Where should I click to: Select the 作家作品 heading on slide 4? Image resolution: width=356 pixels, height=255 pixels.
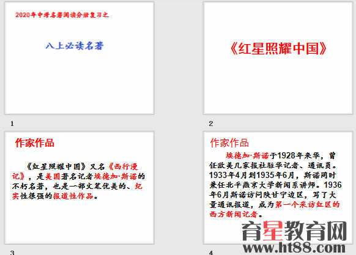click(229, 143)
